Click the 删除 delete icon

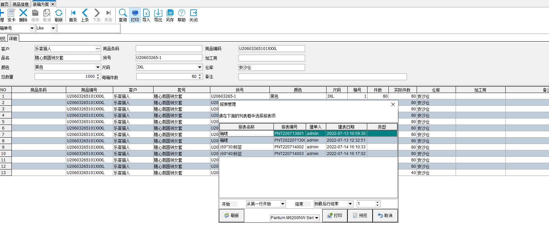[23, 15]
